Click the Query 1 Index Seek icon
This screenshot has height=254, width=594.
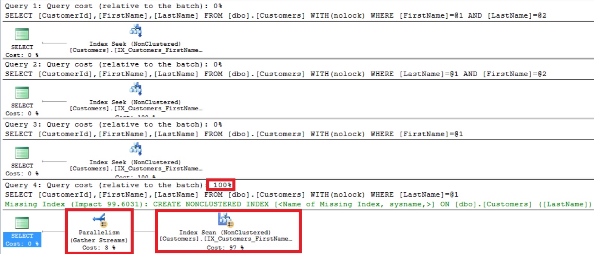[135, 31]
